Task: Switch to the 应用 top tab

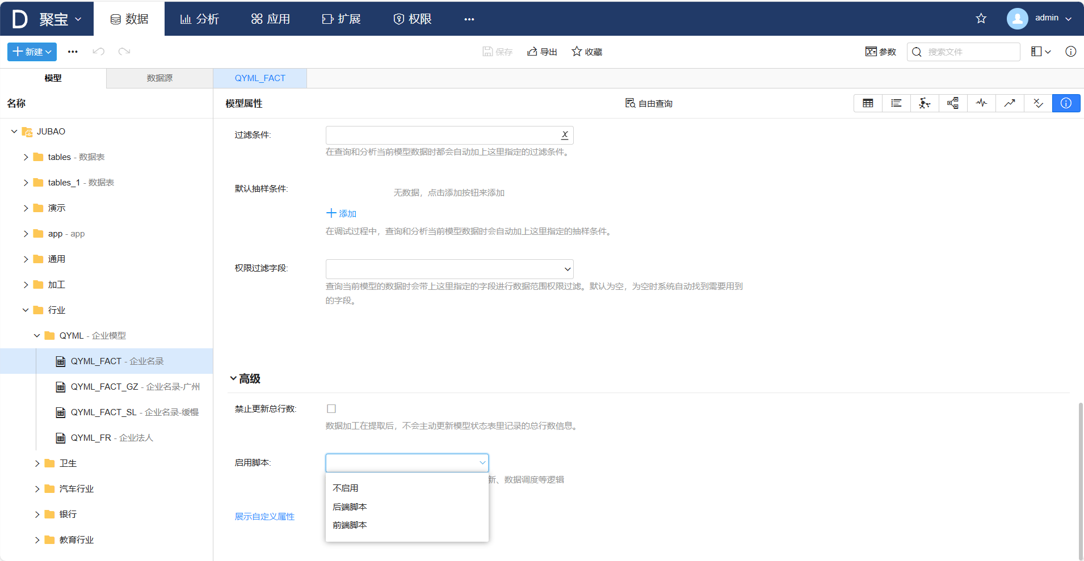Action: [270, 19]
